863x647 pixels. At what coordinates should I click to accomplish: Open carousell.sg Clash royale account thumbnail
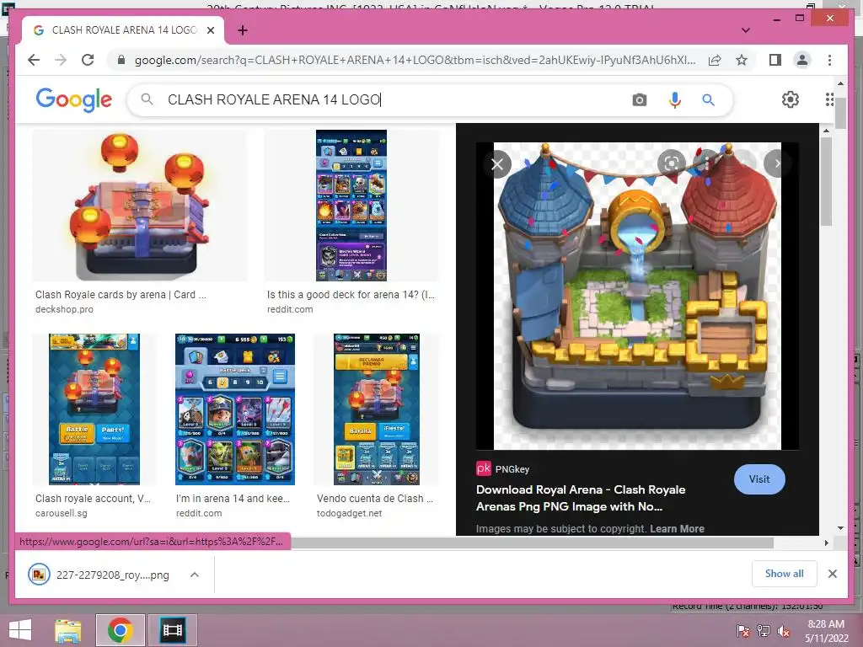pos(94,409)
